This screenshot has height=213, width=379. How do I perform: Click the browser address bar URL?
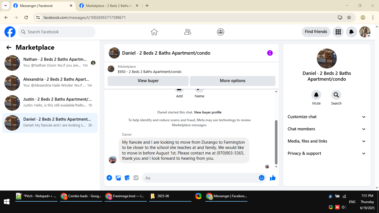(x=85, y=17)
